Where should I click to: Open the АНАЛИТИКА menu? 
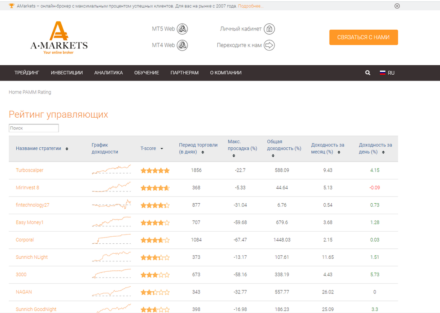109,73
